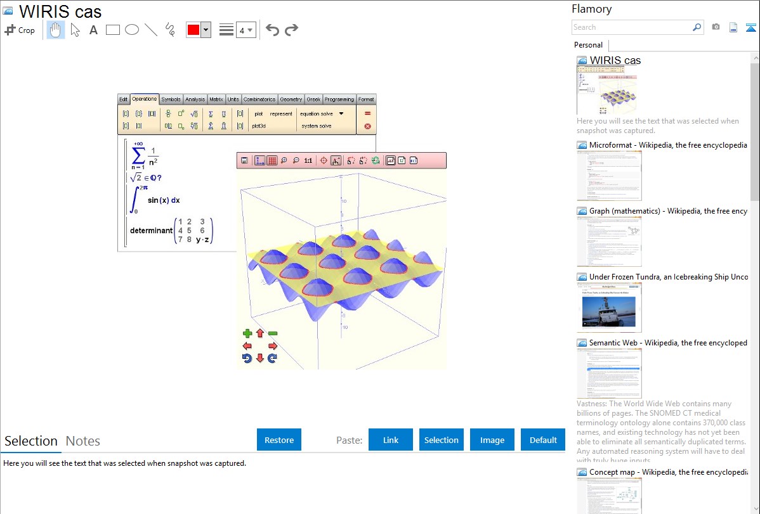Image resolution: width=760 pixels, height=514 pixels.
Task: Switch to the Selection tab
Action: point(31,441)
